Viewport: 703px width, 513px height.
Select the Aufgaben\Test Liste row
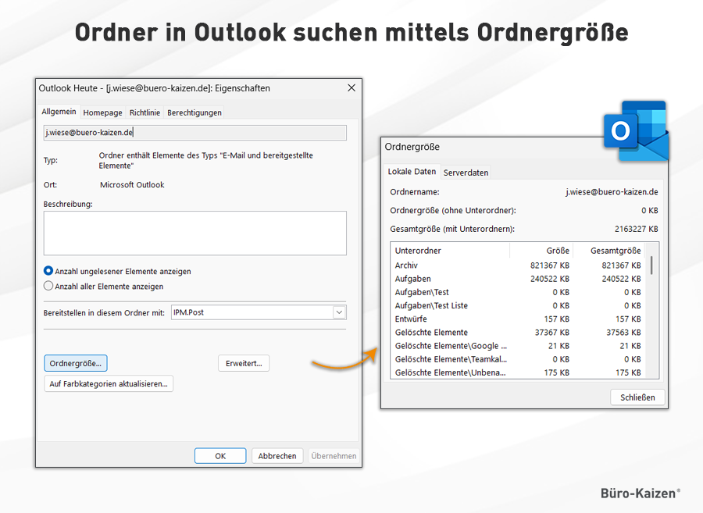518,305
